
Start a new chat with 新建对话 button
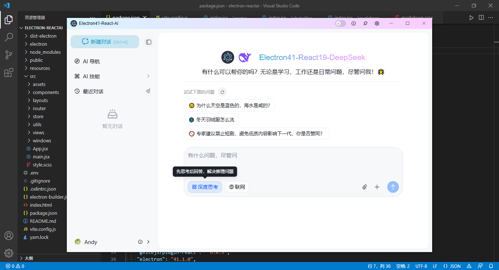click(x=105, y=42)
